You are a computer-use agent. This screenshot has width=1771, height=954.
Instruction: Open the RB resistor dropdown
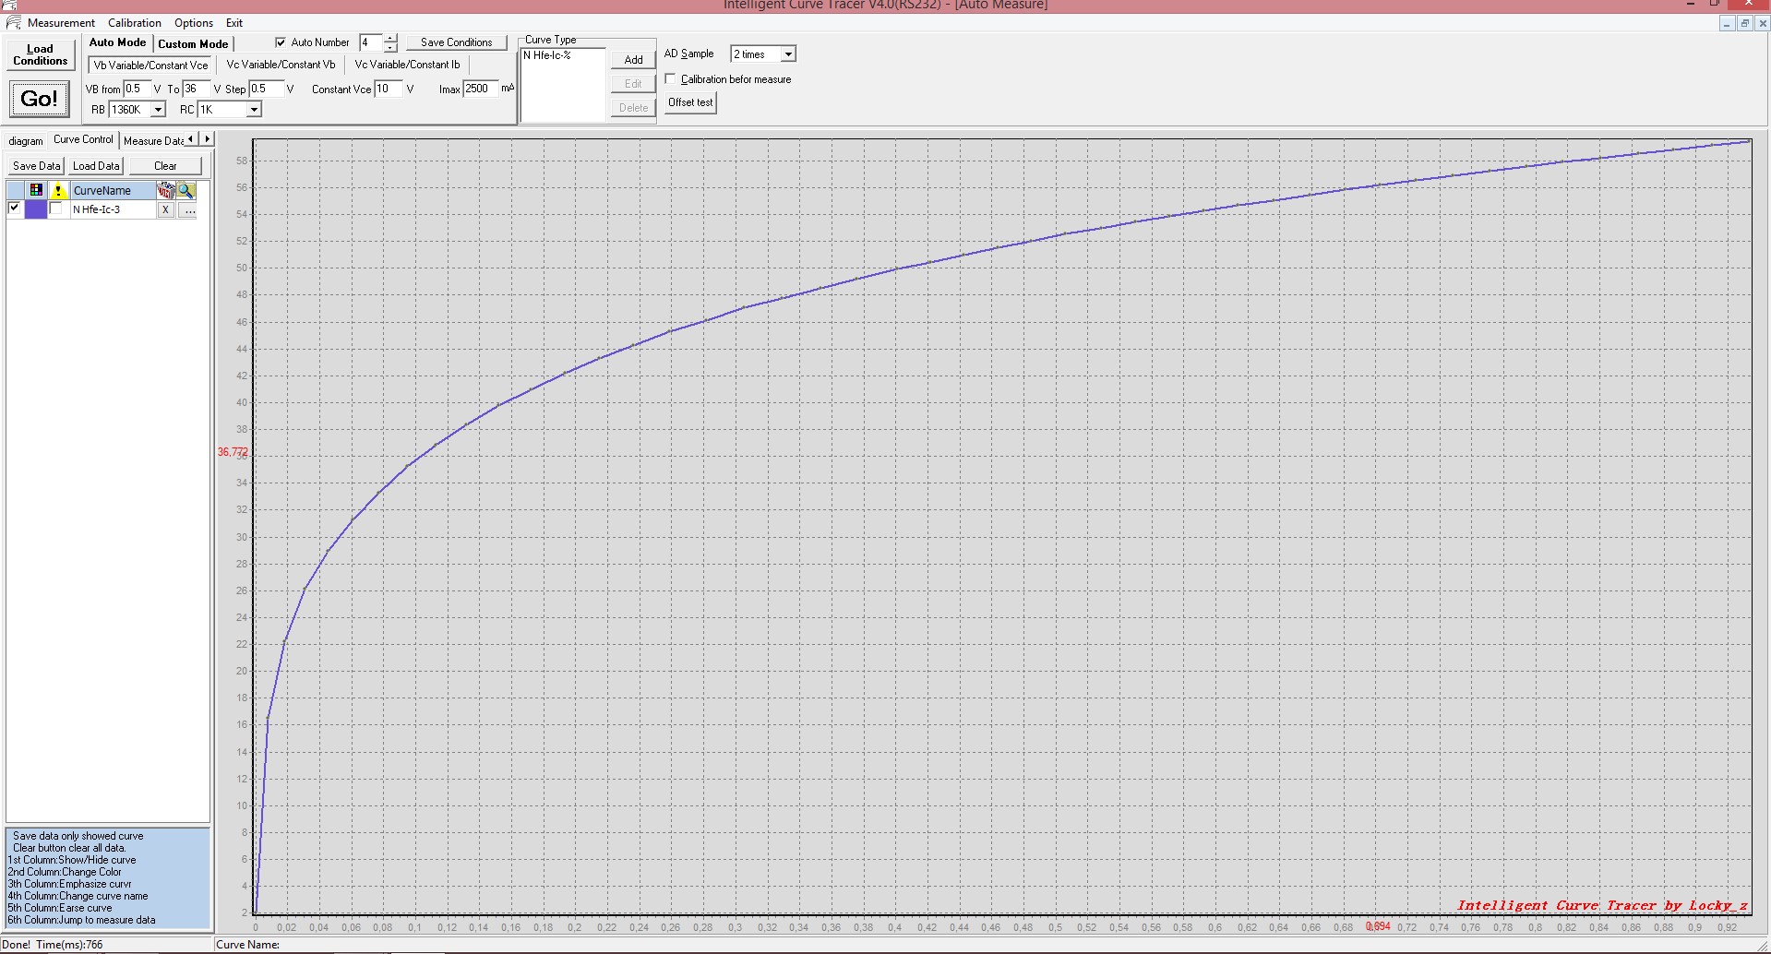158,110
